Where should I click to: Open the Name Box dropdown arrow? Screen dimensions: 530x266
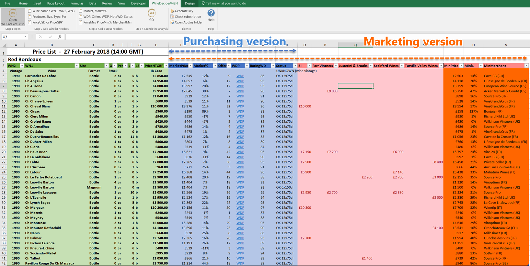pos(25,37)
